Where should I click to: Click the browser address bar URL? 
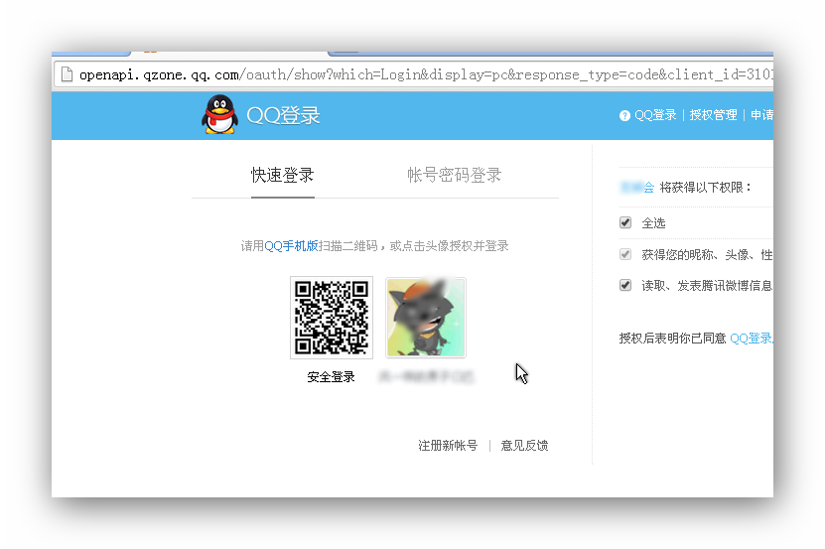[424, 74]
